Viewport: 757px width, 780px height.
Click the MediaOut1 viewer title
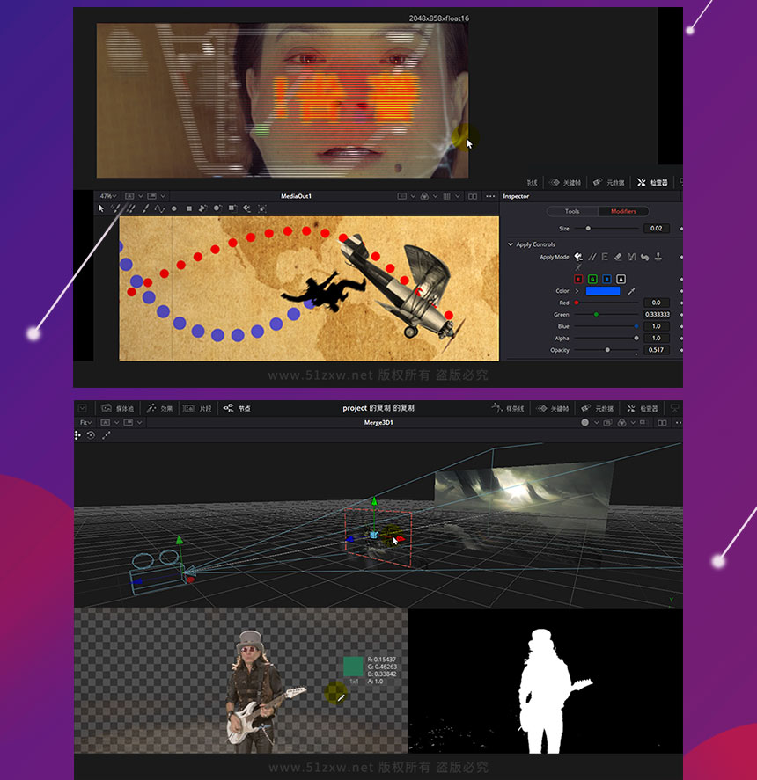click(x=296, y=196)
